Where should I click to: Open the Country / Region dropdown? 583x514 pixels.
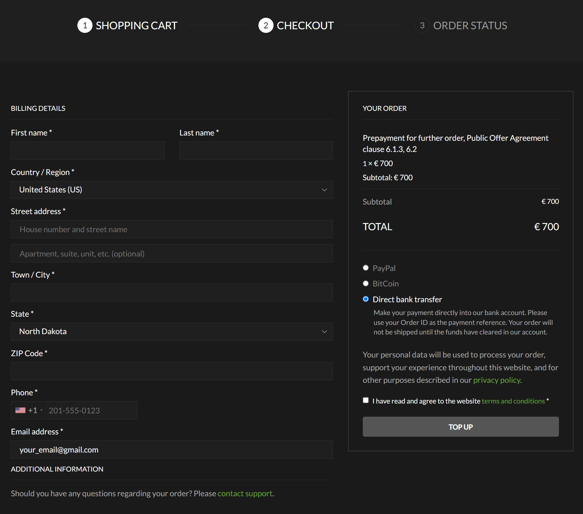172,190
